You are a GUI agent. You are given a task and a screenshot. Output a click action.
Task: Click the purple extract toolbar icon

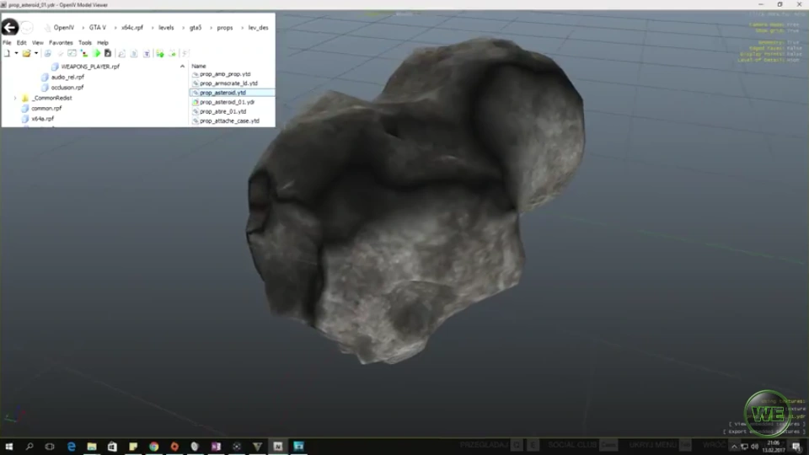tap(147, 53)
